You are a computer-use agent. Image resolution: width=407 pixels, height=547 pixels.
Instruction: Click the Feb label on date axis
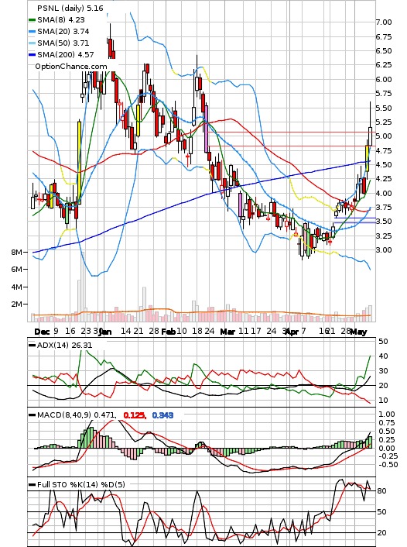(169, 332)
